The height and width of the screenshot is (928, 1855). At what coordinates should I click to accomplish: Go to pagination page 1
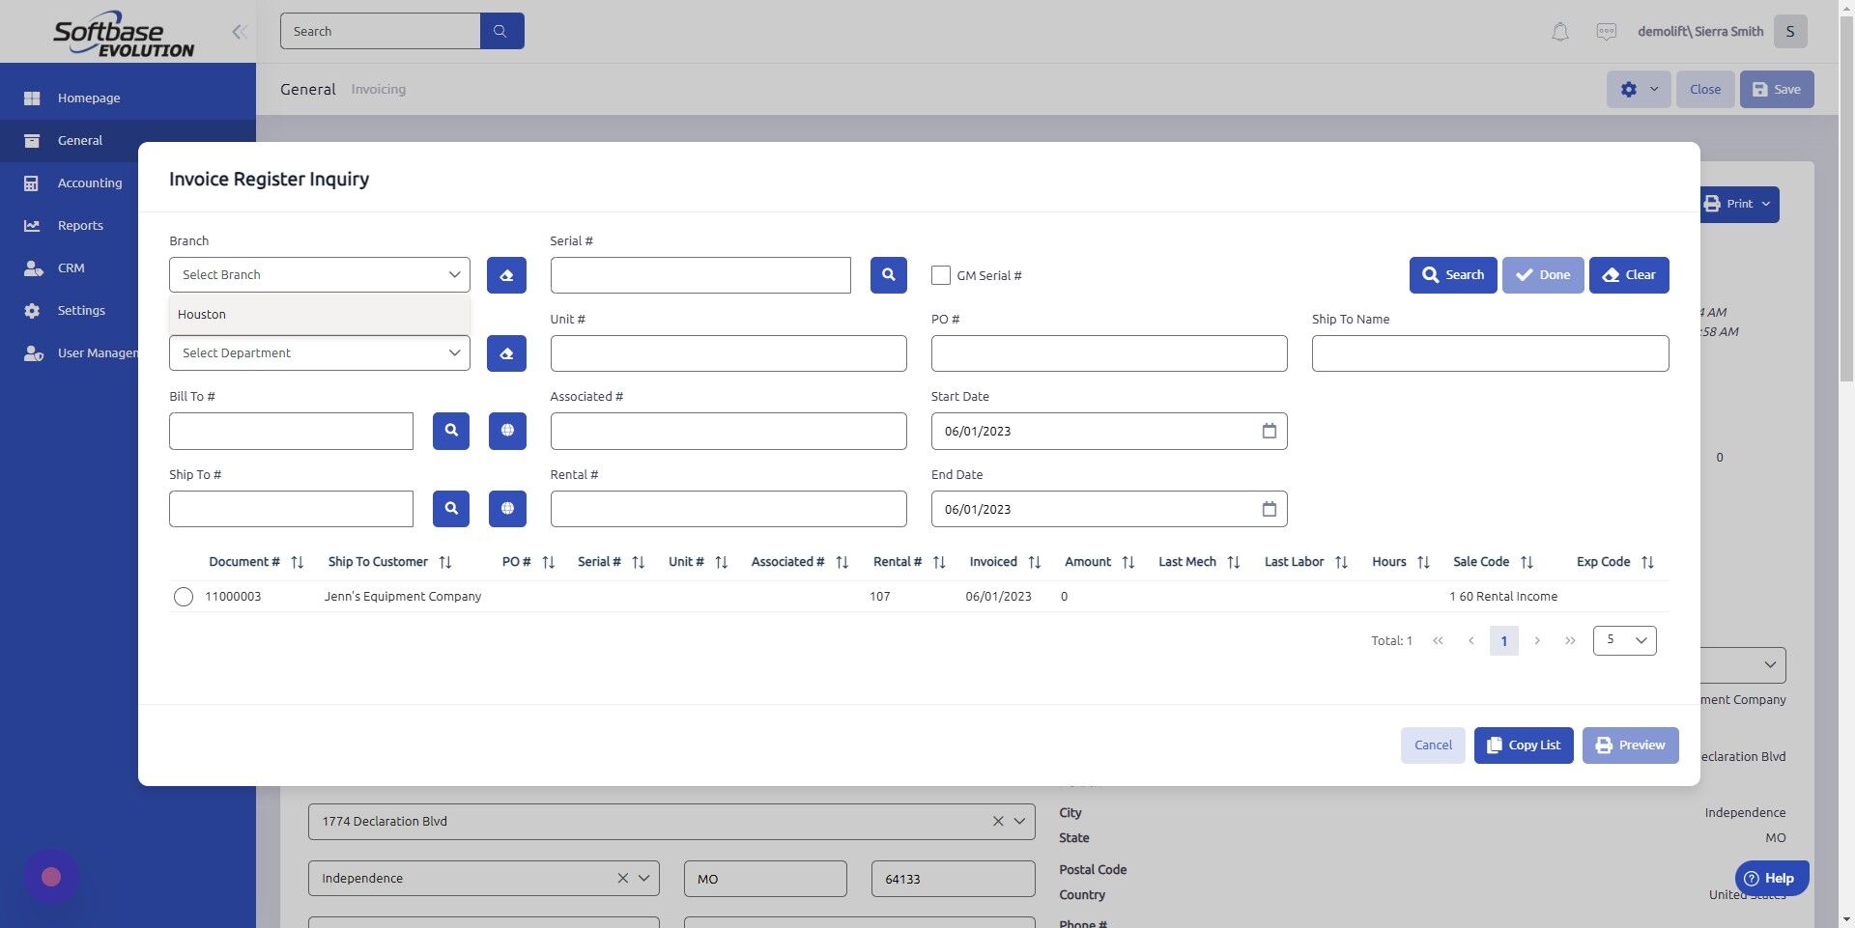(x=1504, y=641)
